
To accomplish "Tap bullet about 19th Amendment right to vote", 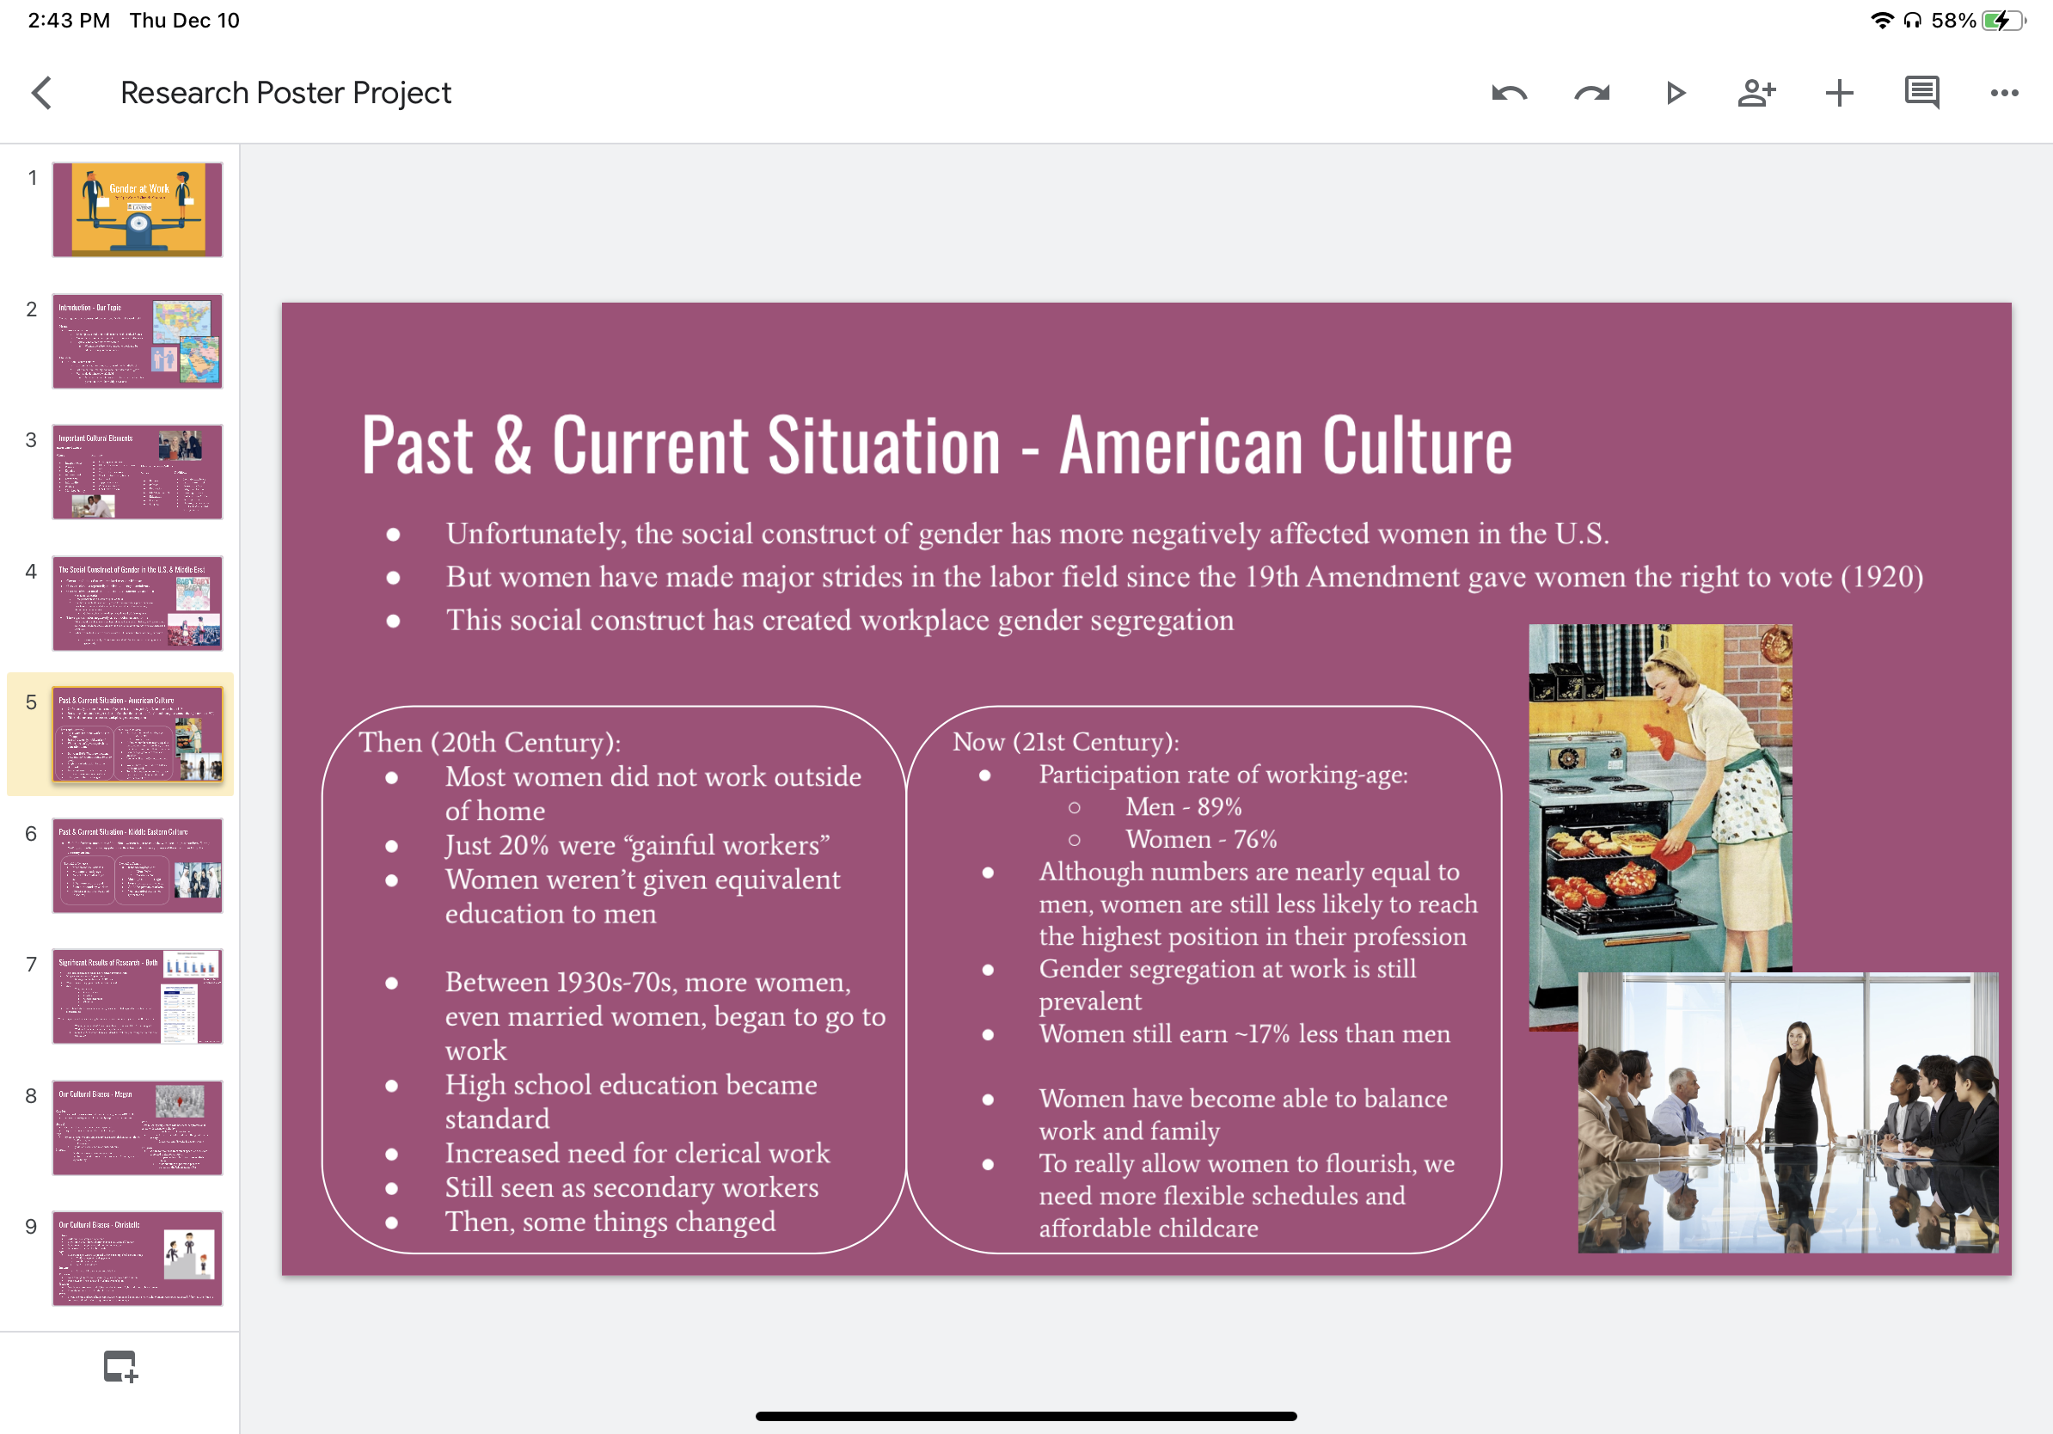I will tap(1184, 577).
